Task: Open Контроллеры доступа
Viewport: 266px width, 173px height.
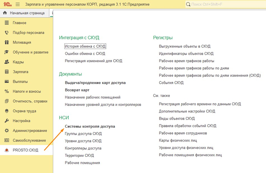Action: point(83,148)
